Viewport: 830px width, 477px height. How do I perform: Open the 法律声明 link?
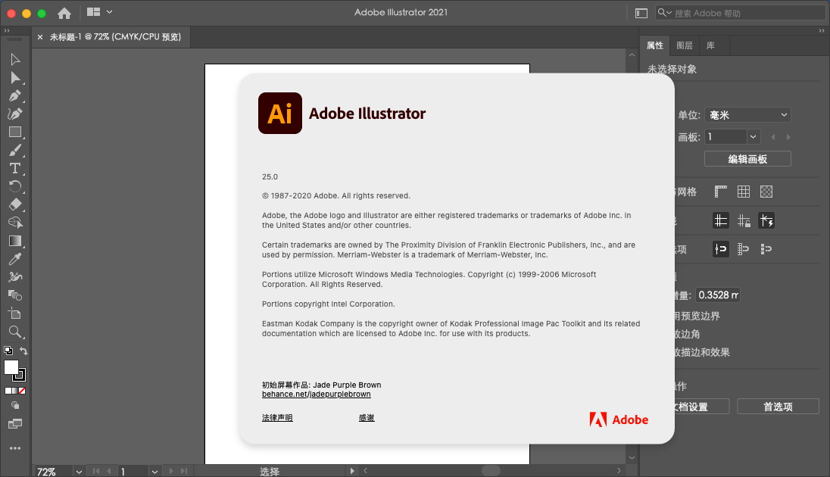click(x=277, y=418)
